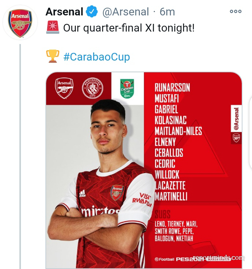Click the trophy emoji
252x269 pixels.
[53, 57]
